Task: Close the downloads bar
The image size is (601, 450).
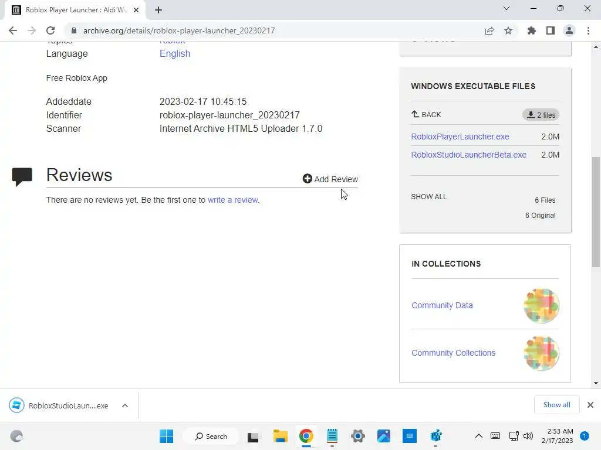Action: [x=590, y=405]
